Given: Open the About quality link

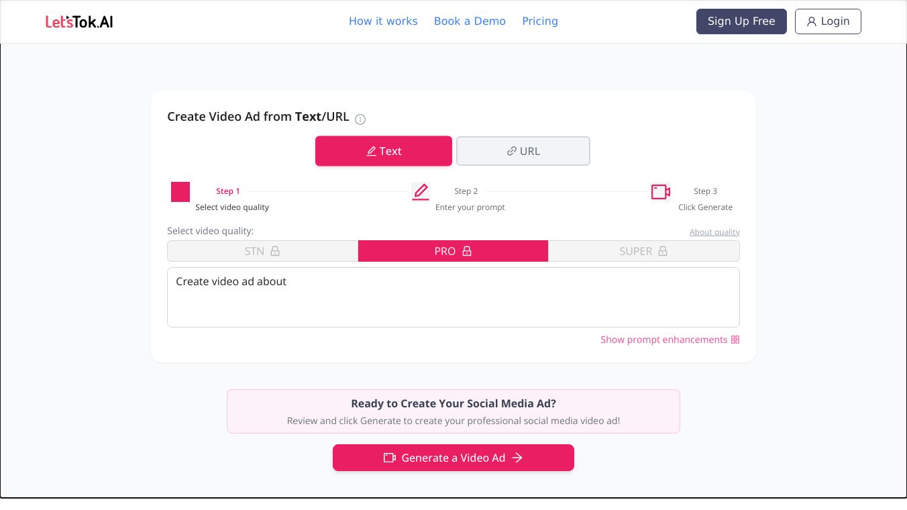Looking at the screenshot, I should tap(714, 232).
